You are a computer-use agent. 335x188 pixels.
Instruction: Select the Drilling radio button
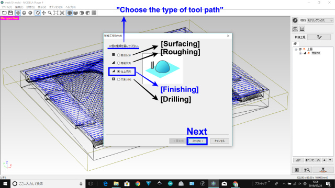coord(119,79)
